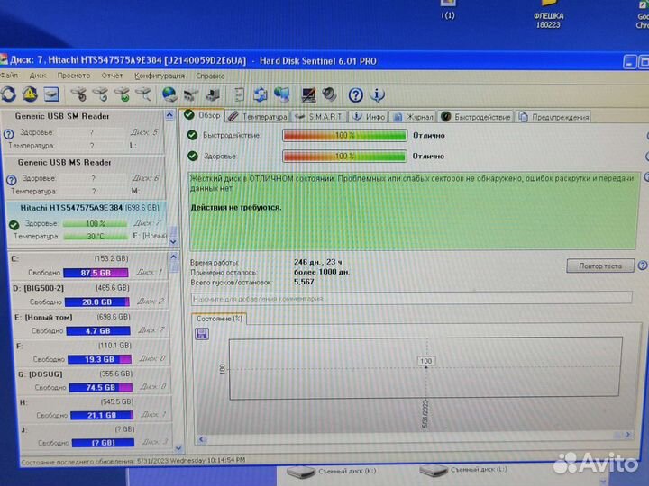This screenshot has height=486, width=649.
Task: Click the partition list scroll-down arrow
Action: click(x=178, y=447)
